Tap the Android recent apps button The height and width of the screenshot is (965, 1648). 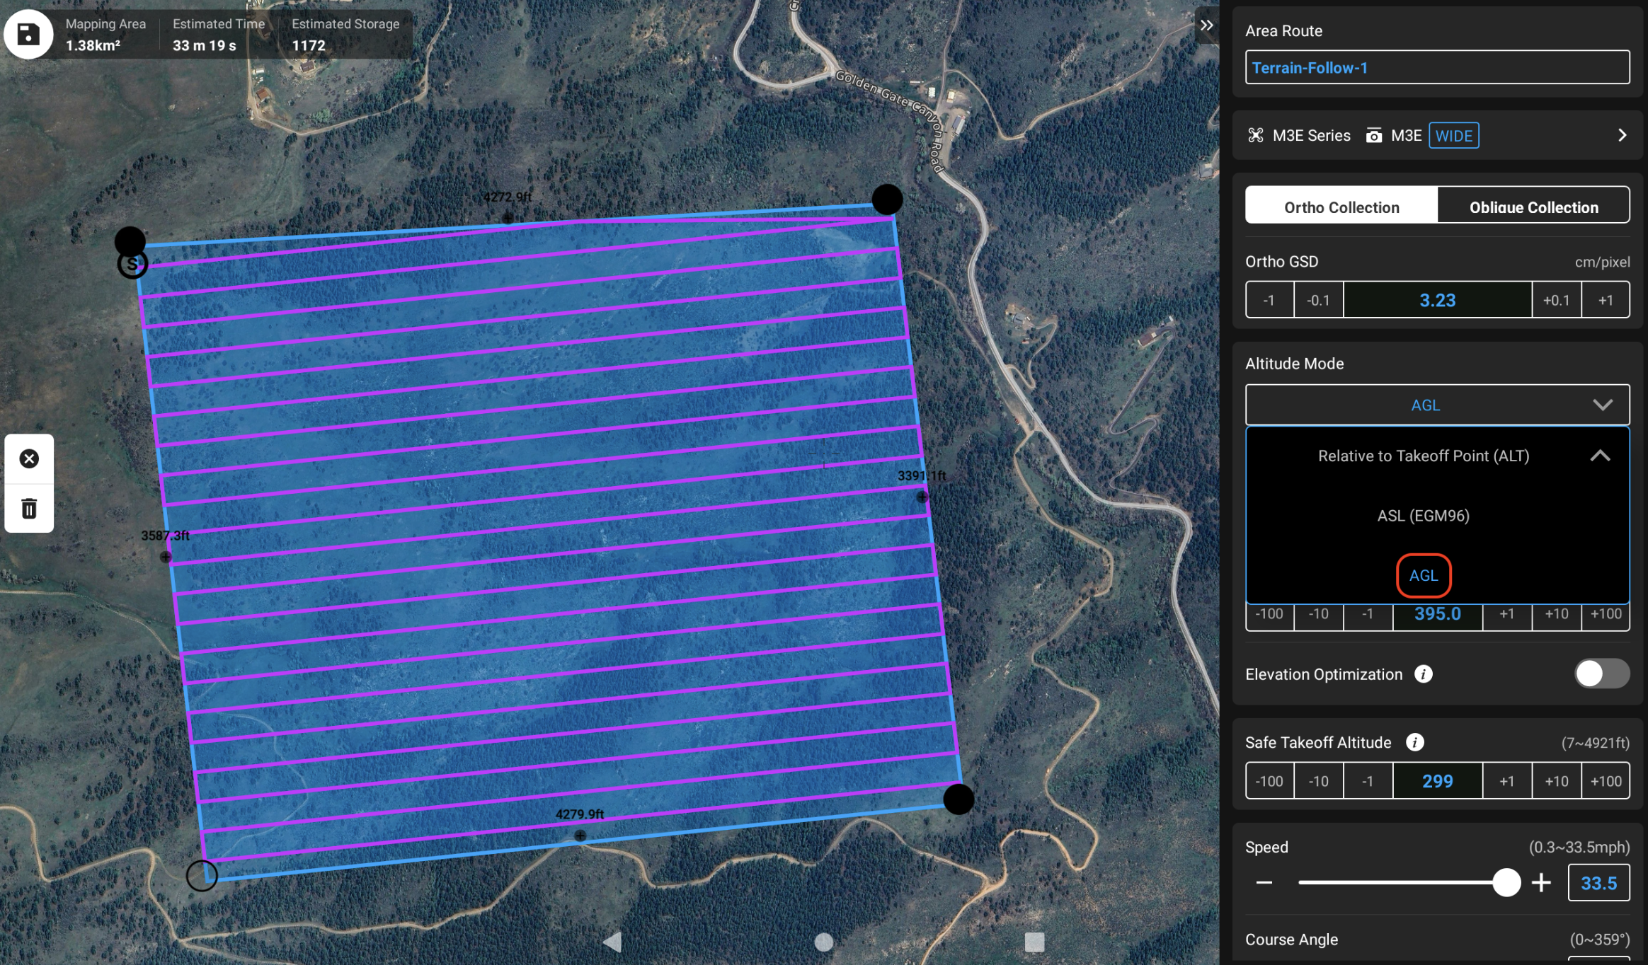(x=1034, y=942)
